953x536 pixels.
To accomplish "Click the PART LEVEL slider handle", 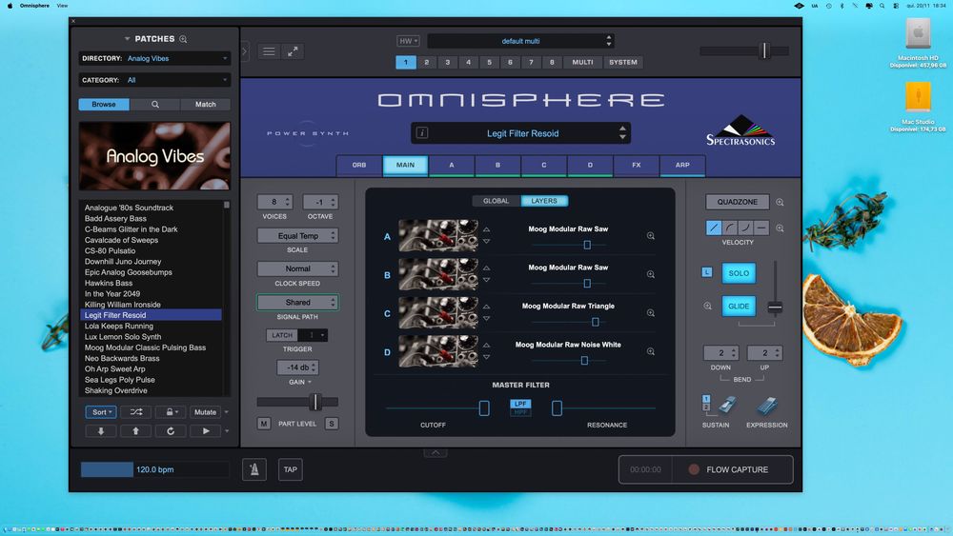I will point(314,401).
